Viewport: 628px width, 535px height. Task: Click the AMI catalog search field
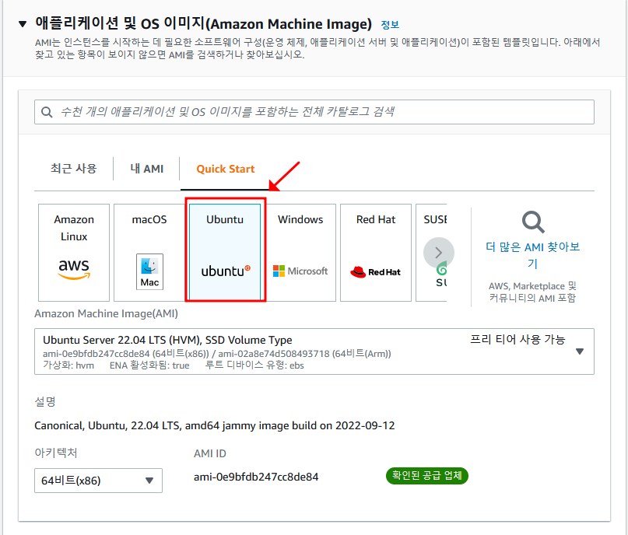[314, 112]
